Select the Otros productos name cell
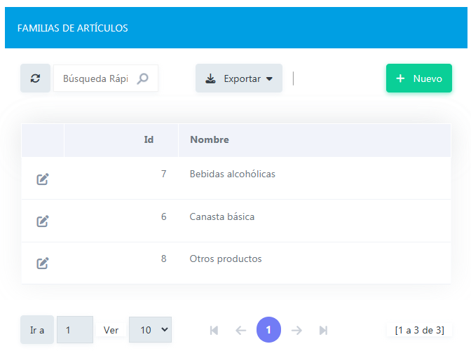The width and height of the screenshot is (471, 351). 315,263
